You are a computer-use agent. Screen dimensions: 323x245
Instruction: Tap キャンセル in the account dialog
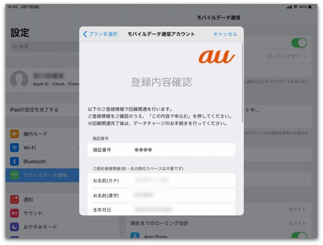click(225, 34)
